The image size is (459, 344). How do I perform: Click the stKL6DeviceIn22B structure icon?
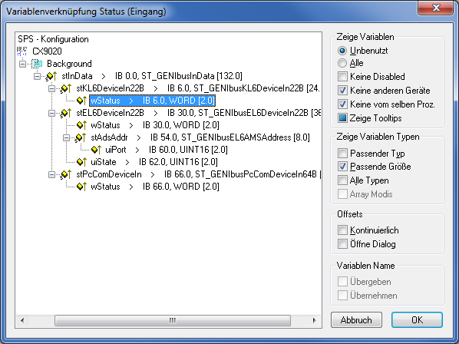[66, 88]
